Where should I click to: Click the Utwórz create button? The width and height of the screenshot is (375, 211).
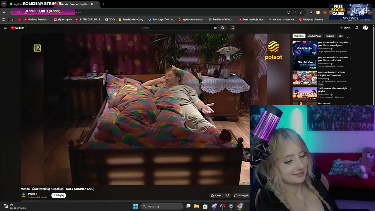tap(345, 28)
